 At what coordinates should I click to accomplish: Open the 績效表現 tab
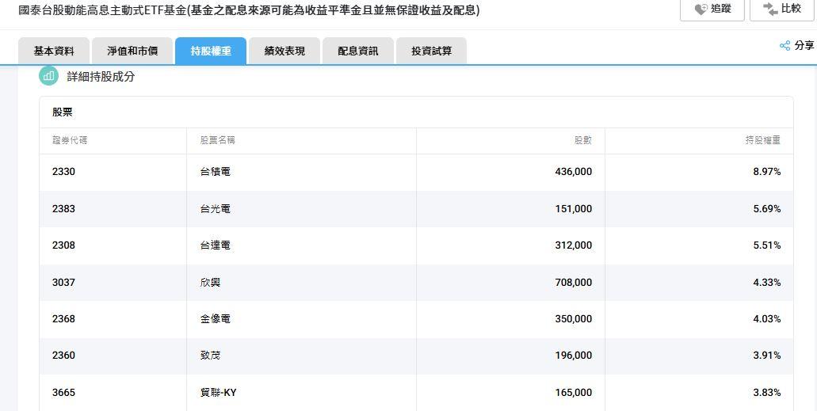click(x=284, y=51)
